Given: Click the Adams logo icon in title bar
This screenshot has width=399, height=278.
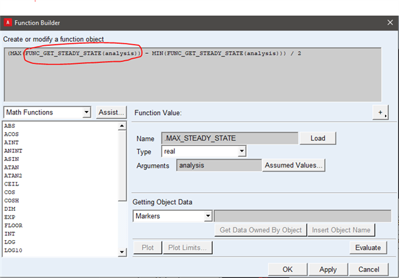Looking at the screenshot, I should [x=7, y=23].
